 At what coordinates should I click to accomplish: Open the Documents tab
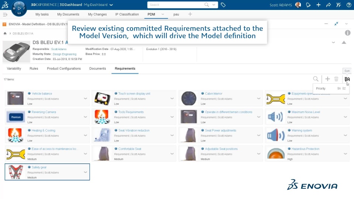[97, 69]
